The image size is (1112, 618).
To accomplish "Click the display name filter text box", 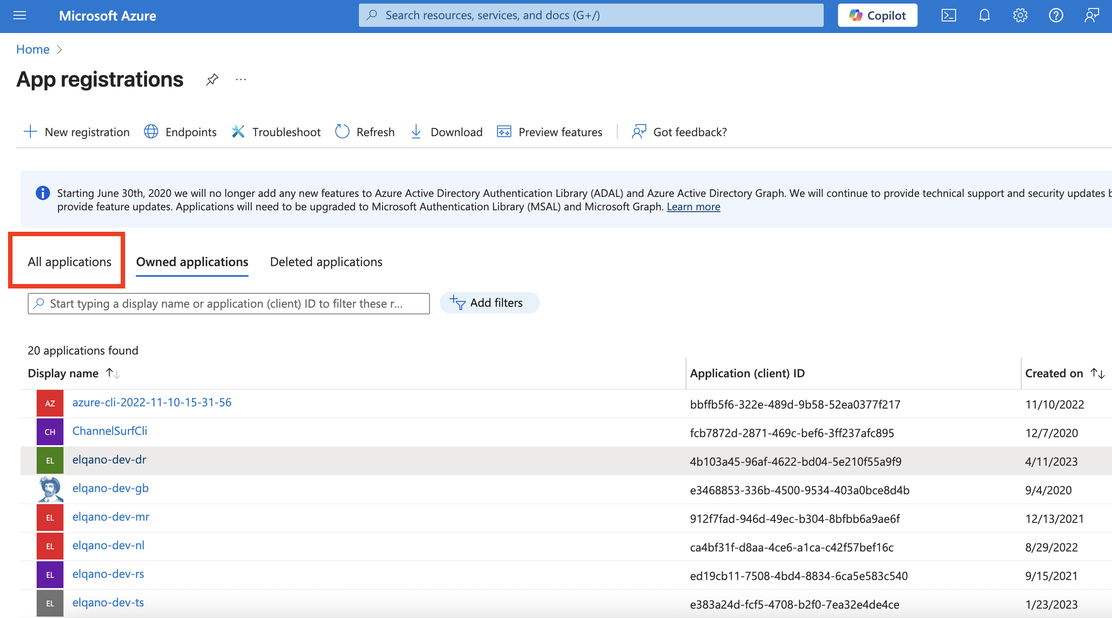I will coord(229,304).
